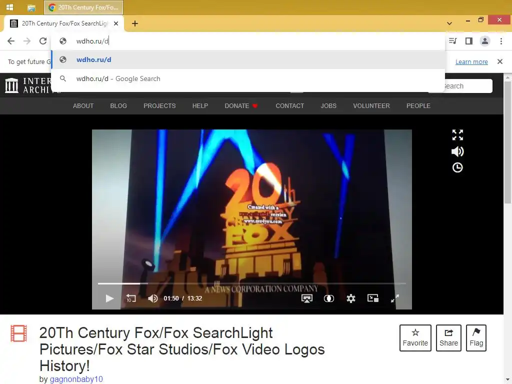Go to the DONATE page
The height and width of the screenshot is (384, 512).
(x=241, y=106)
